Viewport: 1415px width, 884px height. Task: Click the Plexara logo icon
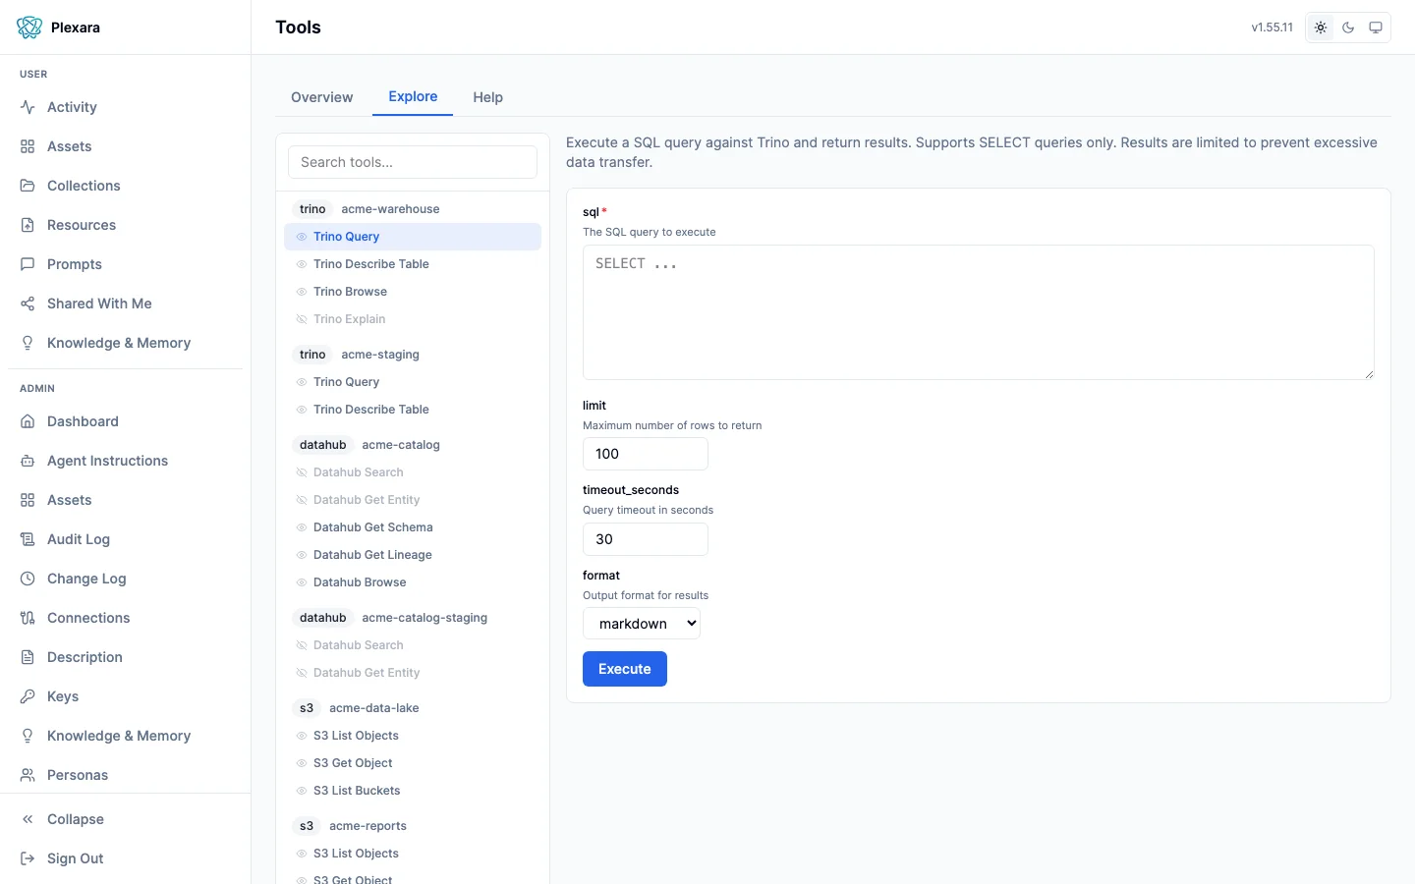[29, 28]
